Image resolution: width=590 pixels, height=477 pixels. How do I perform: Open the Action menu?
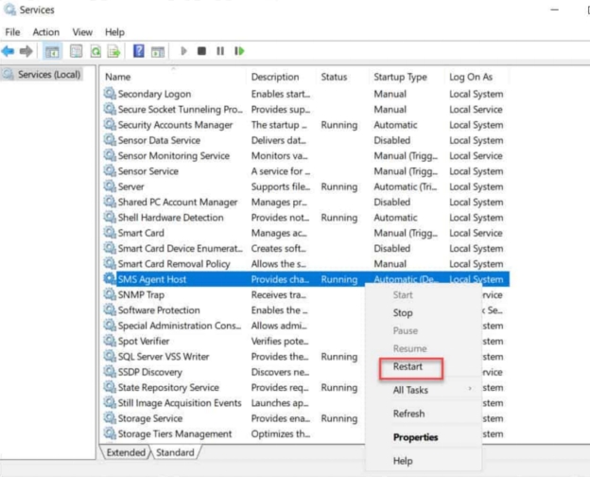click(45, 32)
